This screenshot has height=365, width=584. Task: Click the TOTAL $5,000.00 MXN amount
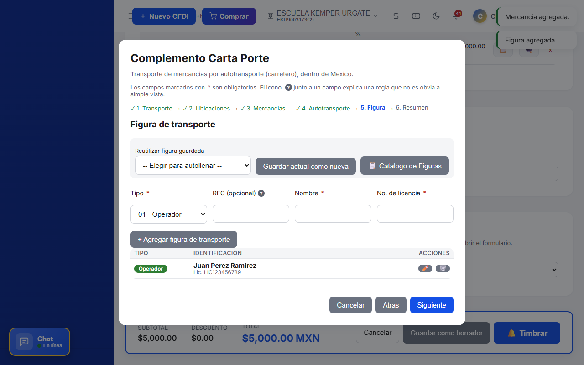[281, 339]
